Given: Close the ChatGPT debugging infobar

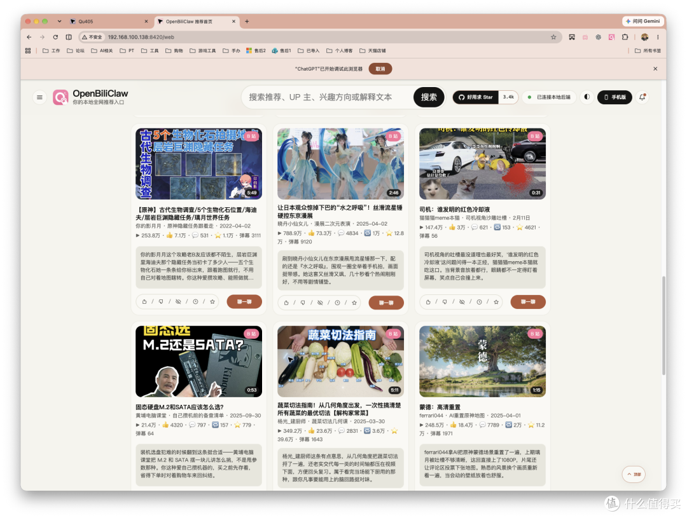Looking at the screenshot, I should point(655,69).
